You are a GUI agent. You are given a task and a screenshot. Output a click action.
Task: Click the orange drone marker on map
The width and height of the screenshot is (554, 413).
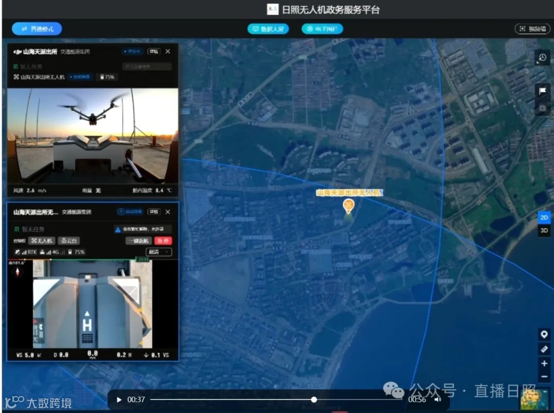coord(349,206)
